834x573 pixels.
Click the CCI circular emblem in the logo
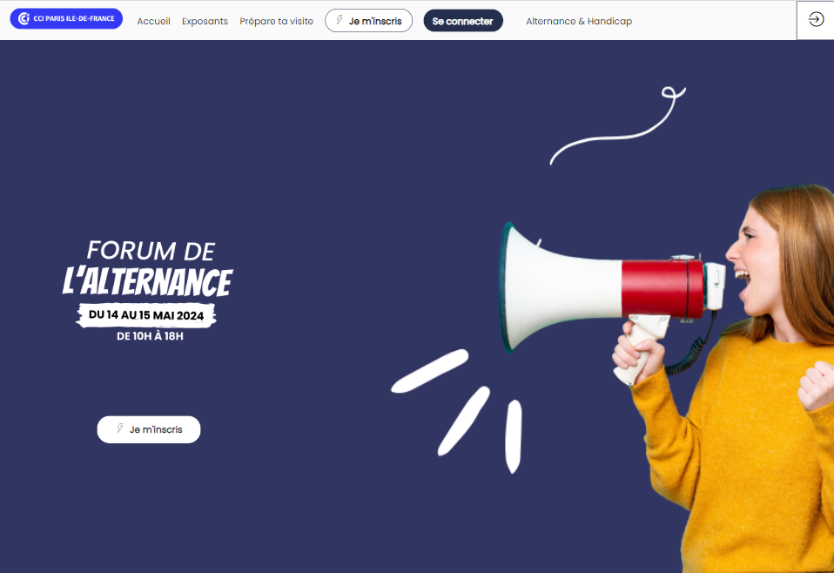(24, 18)
